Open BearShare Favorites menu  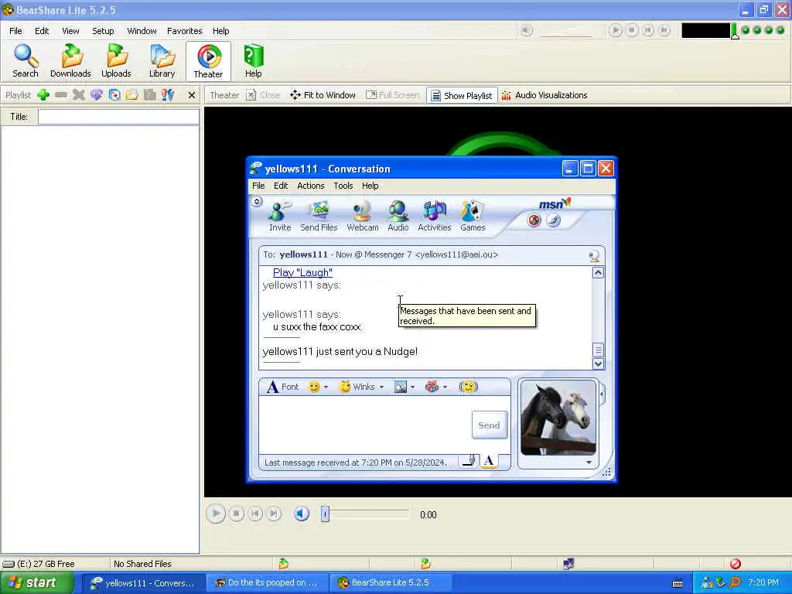184,31
